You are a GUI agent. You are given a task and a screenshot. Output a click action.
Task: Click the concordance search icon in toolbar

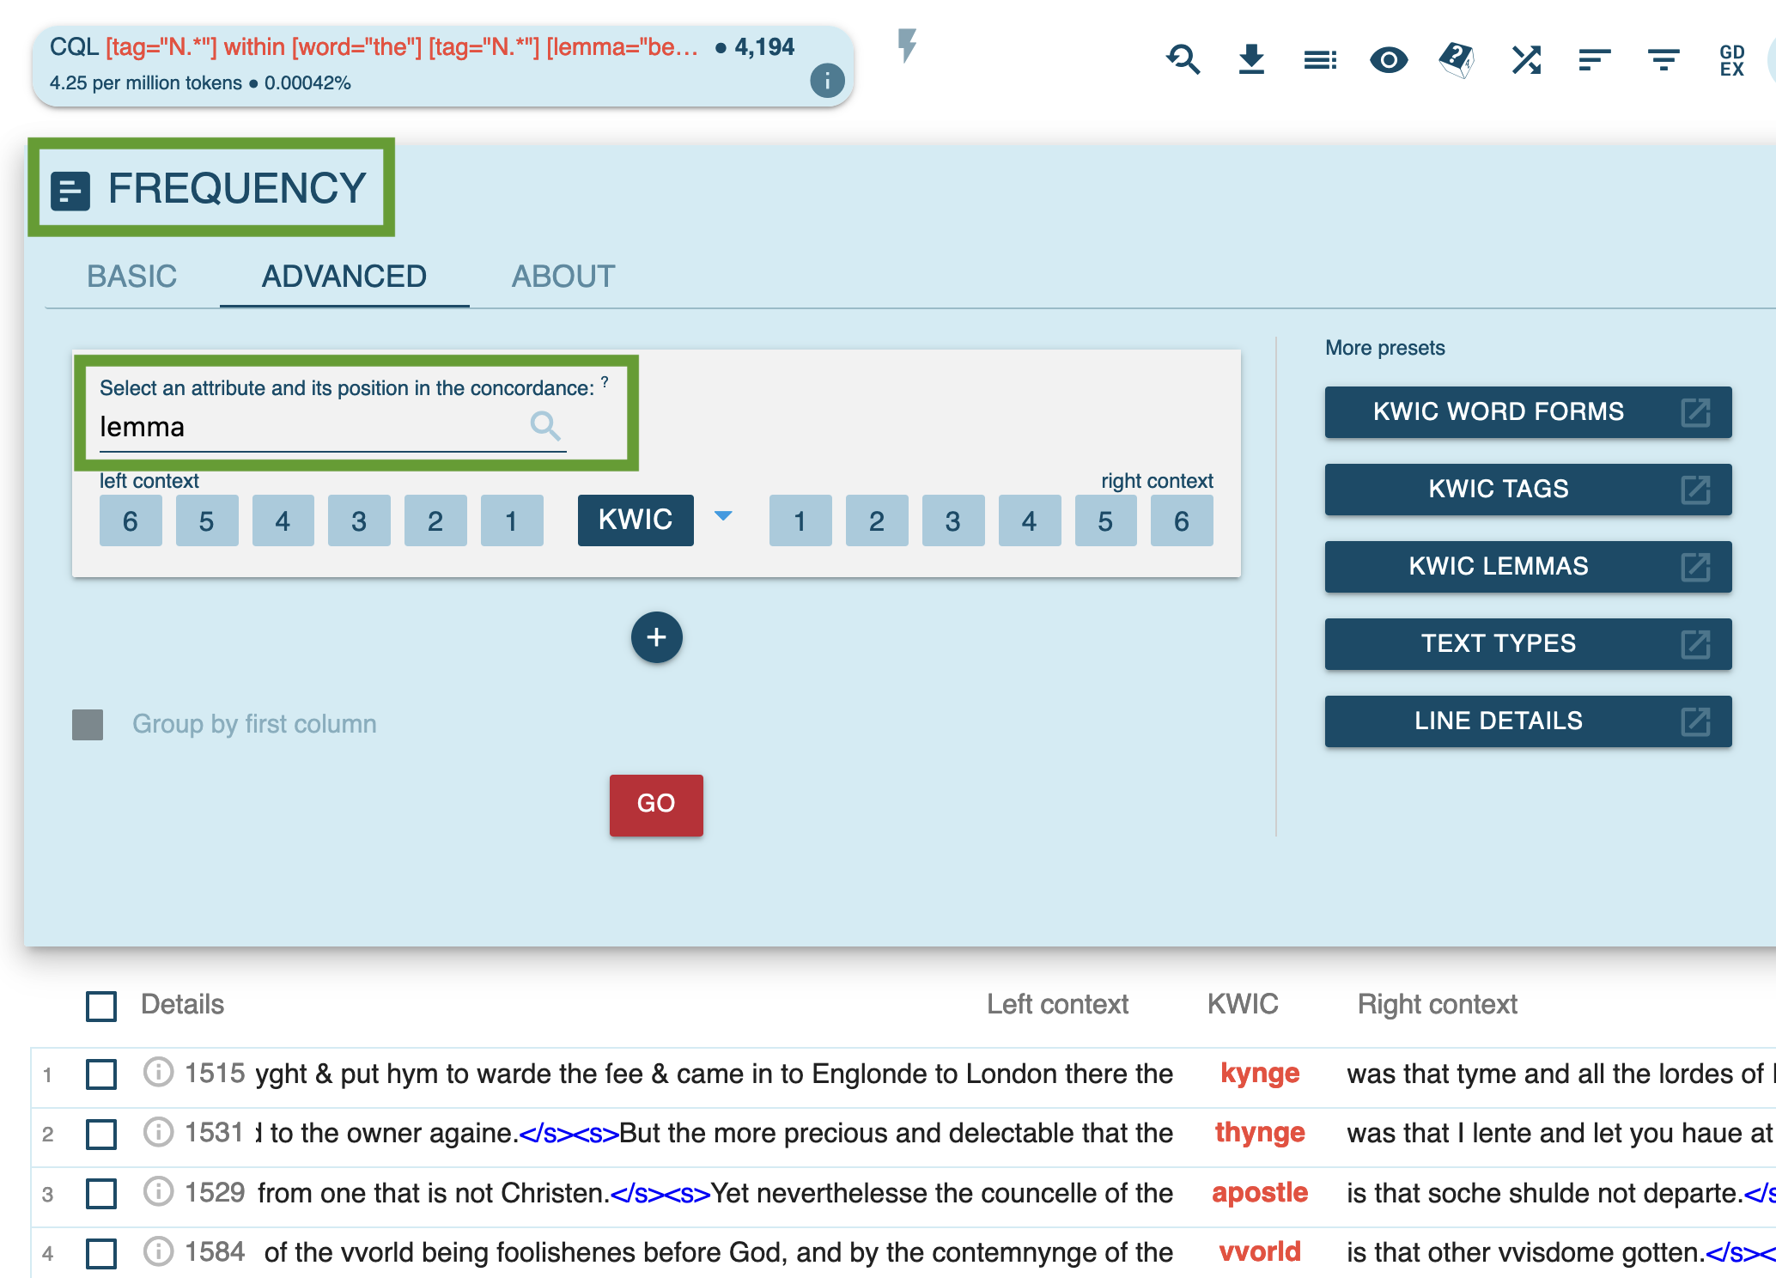click(1183, 60)
